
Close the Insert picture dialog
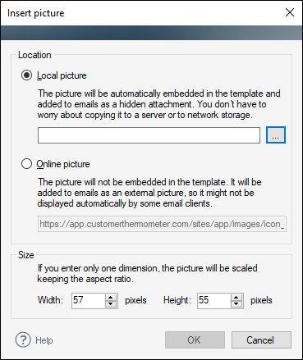point(290,12)
